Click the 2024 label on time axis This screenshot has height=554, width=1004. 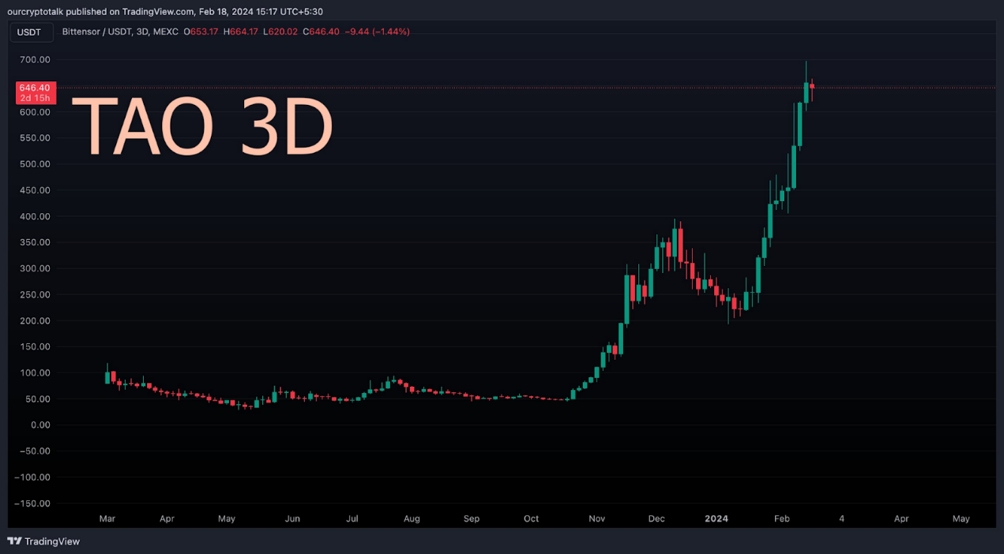pyautogui.click(x=716, y=518)
